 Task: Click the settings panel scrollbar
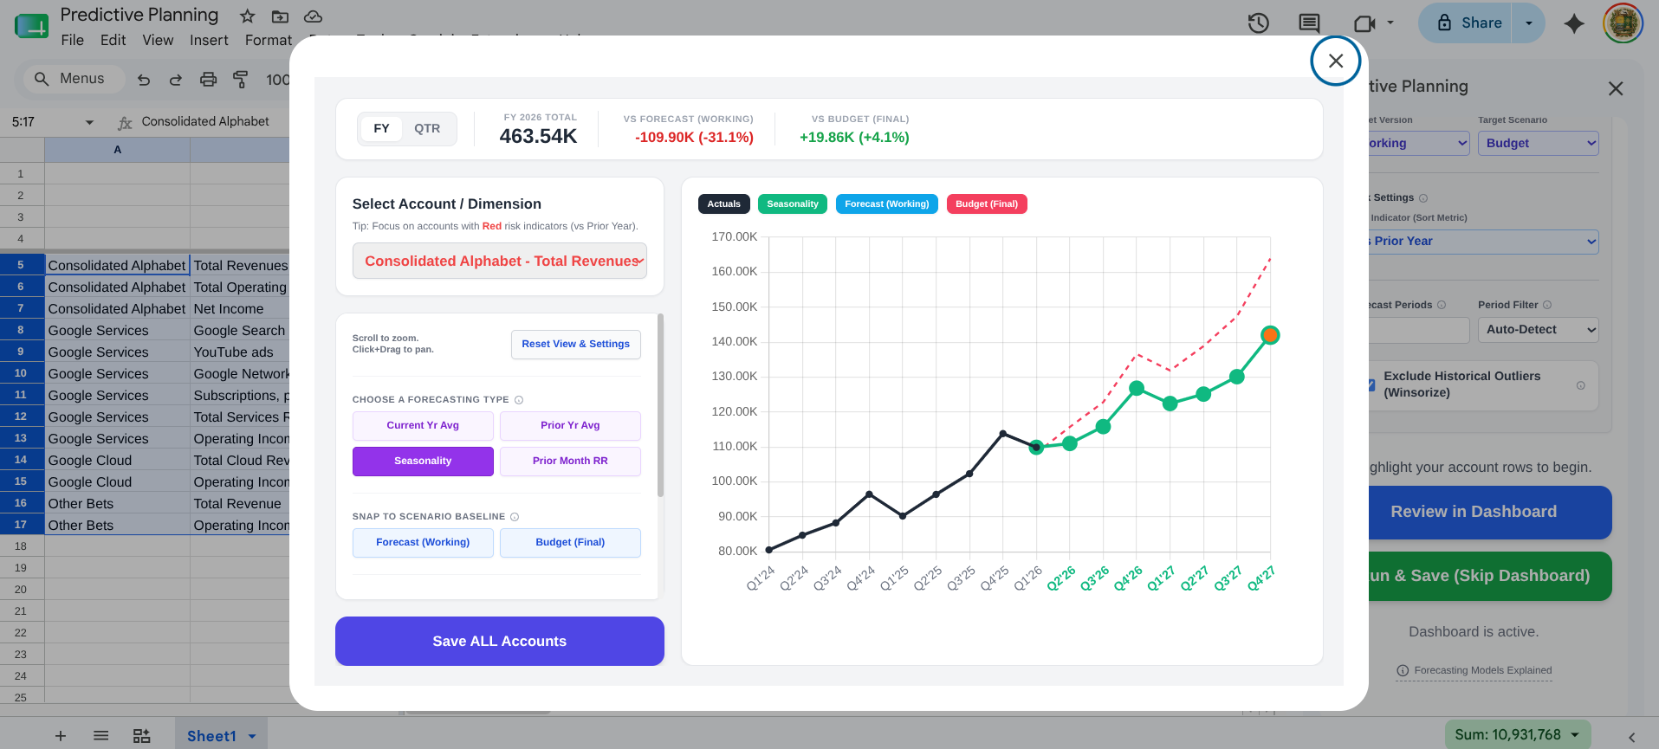coord(660,405)
